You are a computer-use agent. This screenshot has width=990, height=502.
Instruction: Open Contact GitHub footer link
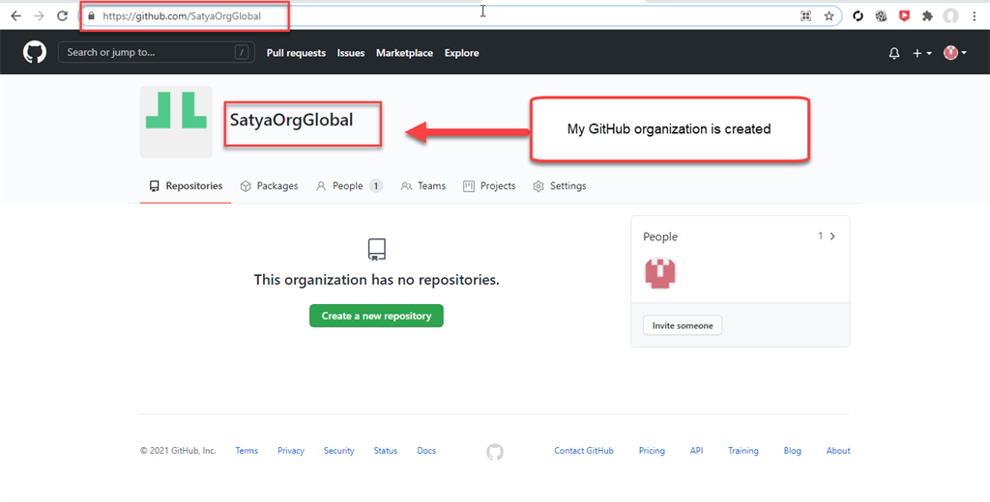tap(584, 450)
